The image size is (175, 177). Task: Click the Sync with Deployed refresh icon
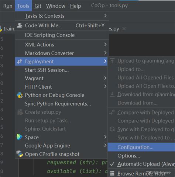(x=112, y=129)
